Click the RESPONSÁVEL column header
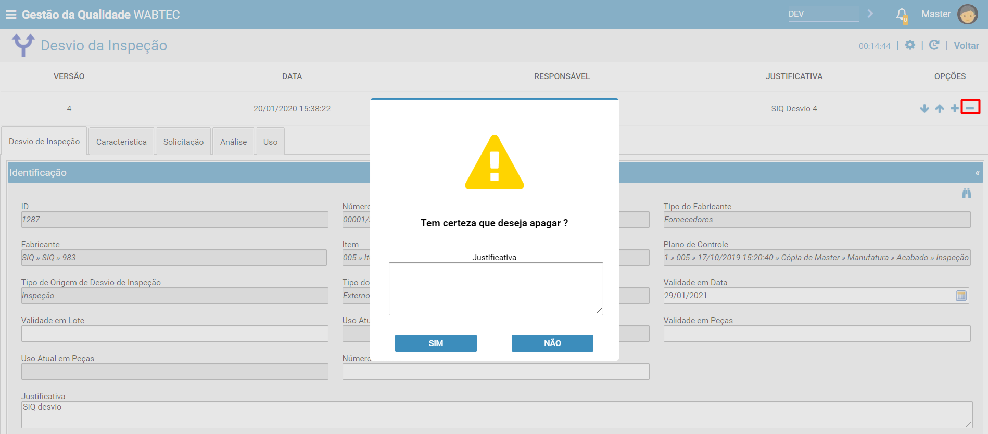 562,76
